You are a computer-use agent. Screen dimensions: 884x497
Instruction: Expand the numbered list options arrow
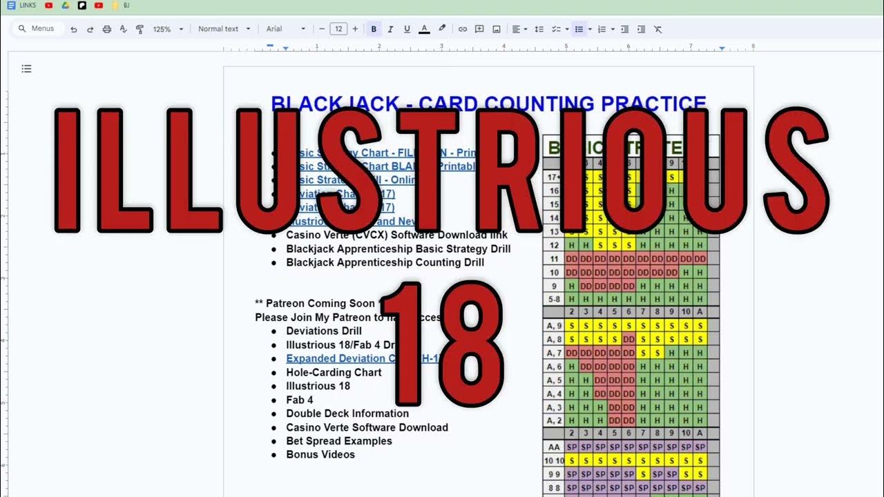[613, 29]
